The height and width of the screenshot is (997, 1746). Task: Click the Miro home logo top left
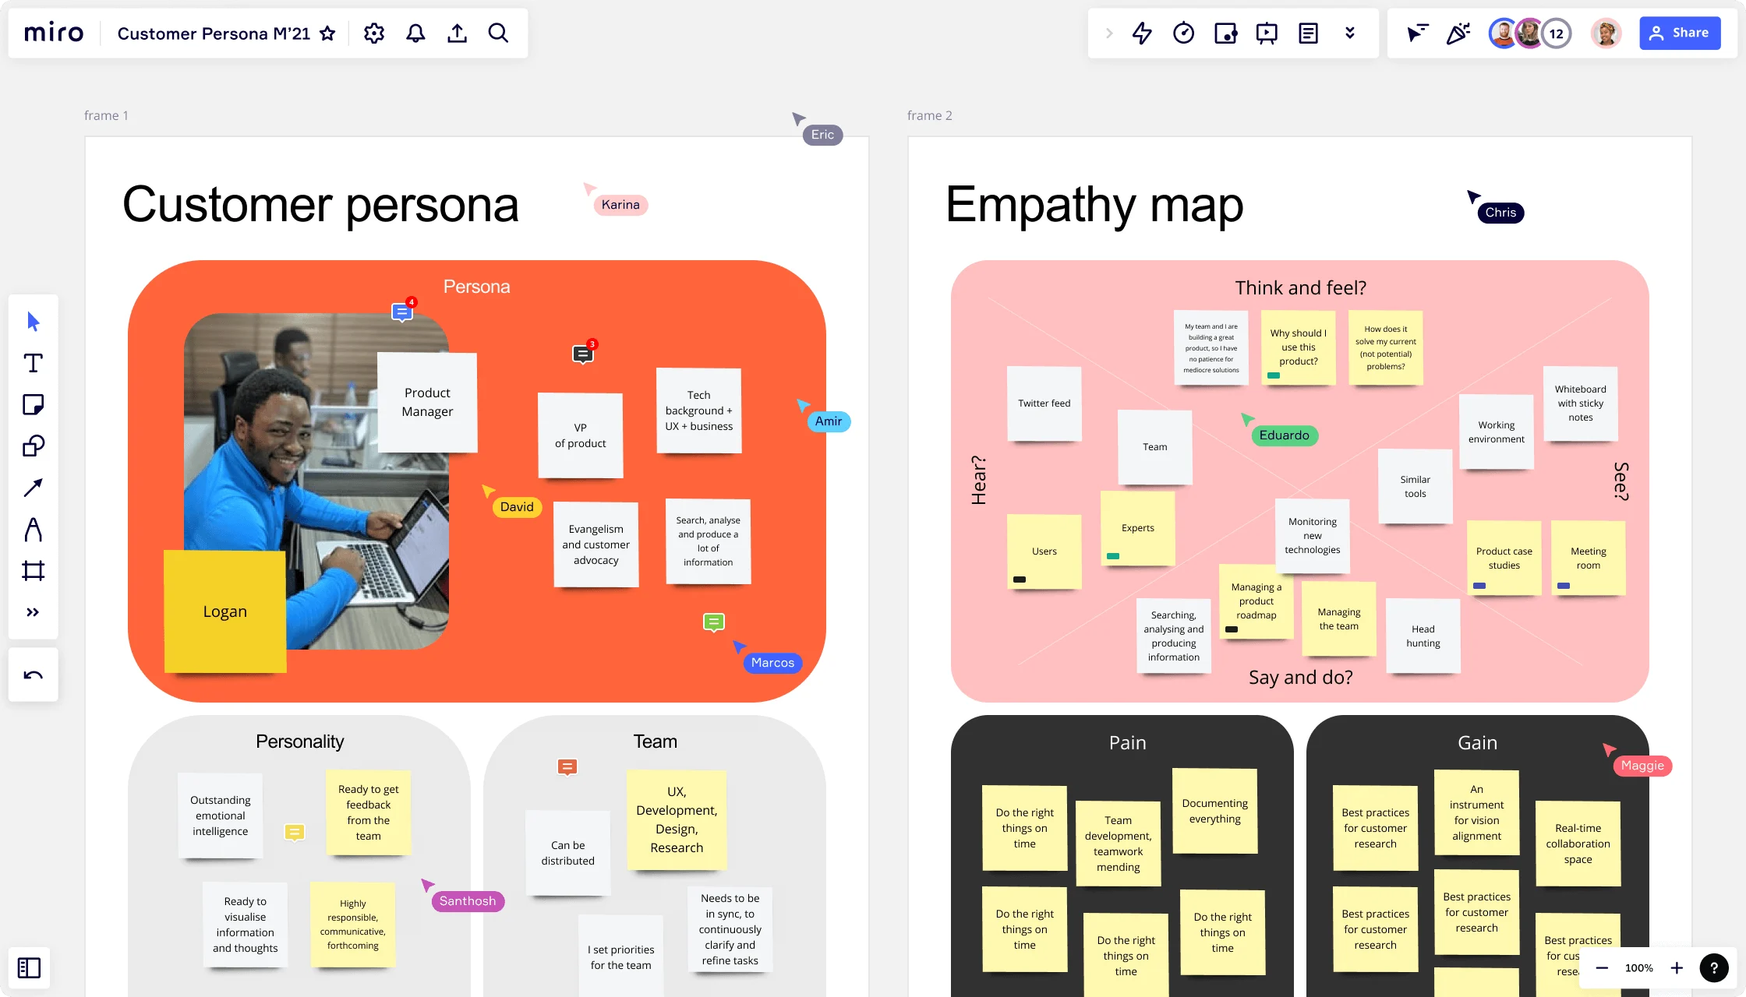(x=53, y=33)
